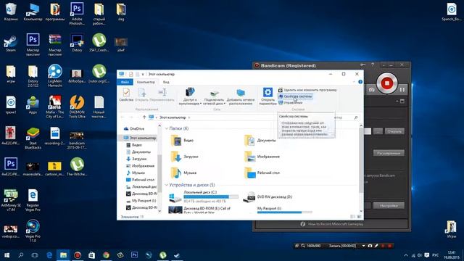The image size is (464, 261).
Task: Click Открыть button in Bandicam
Action: [x=394, y=131]
